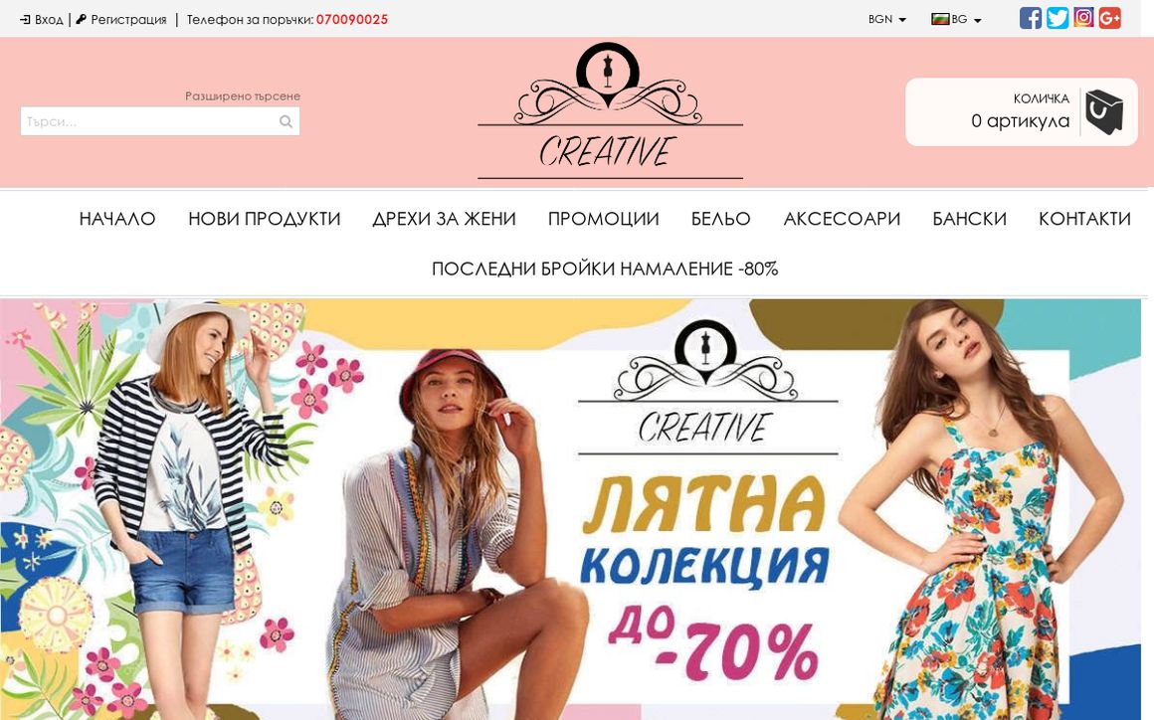This screenshot has height=720, width=1154.
Task: Open the ПРОМОЦИИ menu item
Action: click(x=604, y=219)
